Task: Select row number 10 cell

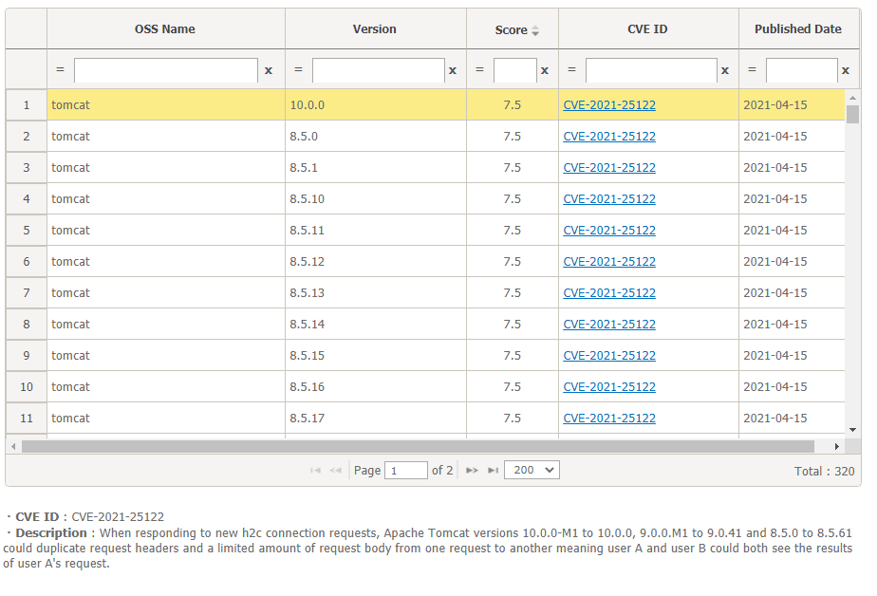Action: click(x=27, y=387)
